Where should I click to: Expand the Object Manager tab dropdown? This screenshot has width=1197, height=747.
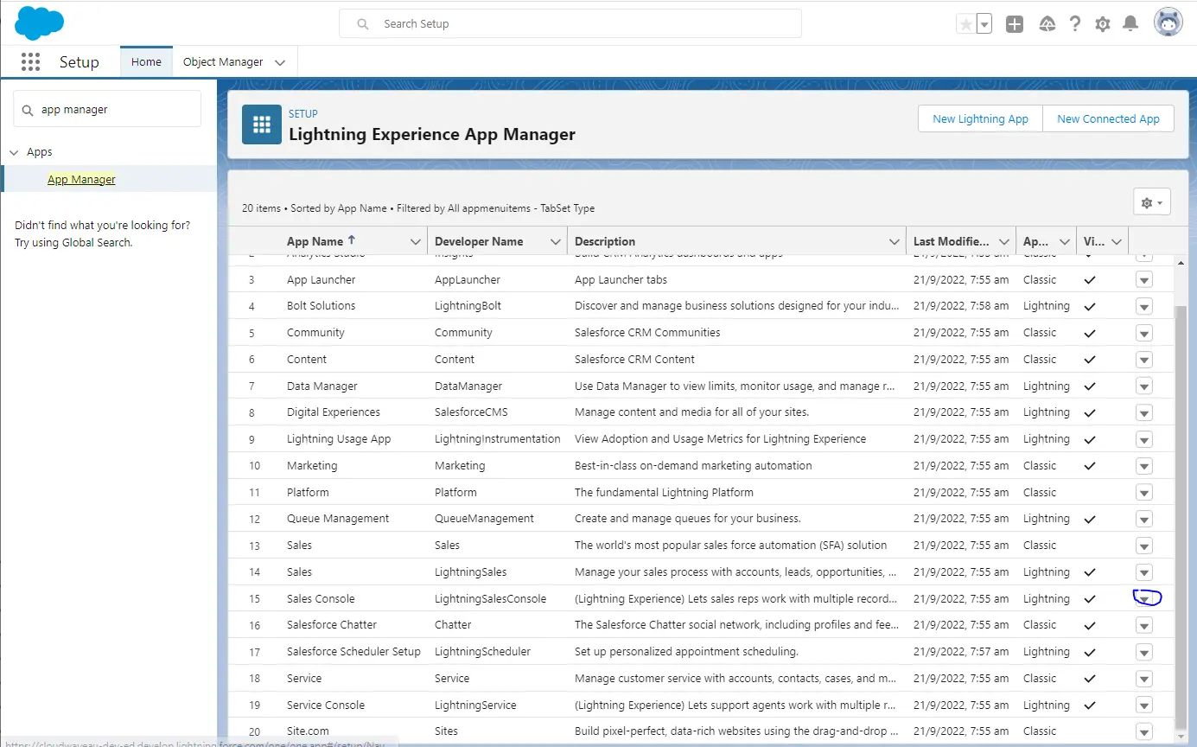point(280,62)
